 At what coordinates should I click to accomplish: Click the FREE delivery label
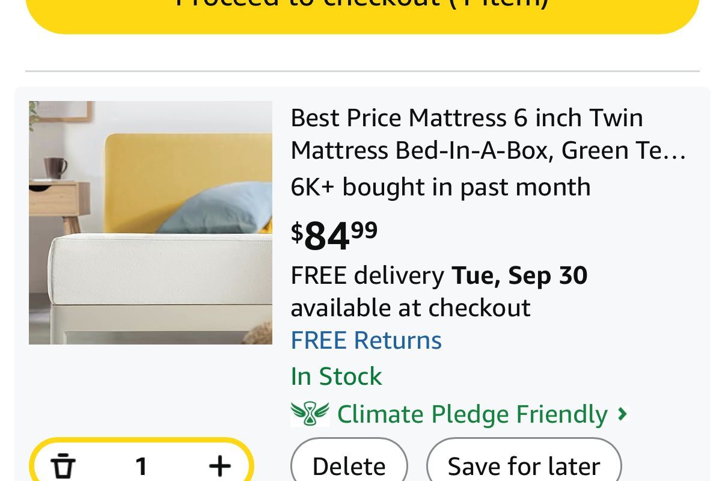tap(367, 275)
